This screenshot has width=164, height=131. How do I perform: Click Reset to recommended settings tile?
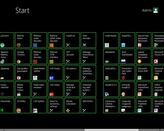[56, 106]
